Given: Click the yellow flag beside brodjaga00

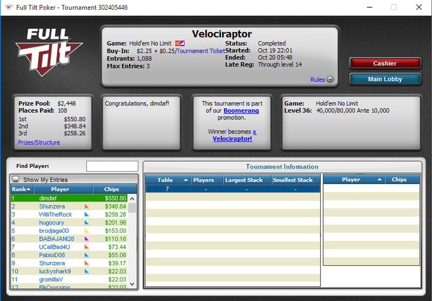Looking at the screenshot, I should [x=86, y=231].
